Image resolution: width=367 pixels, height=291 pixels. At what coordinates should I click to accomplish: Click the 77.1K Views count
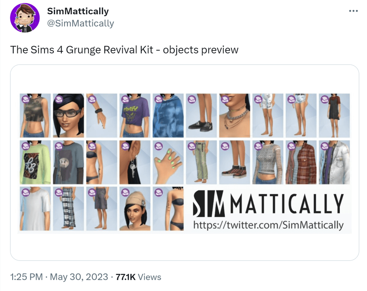click(x=138, y=277)
